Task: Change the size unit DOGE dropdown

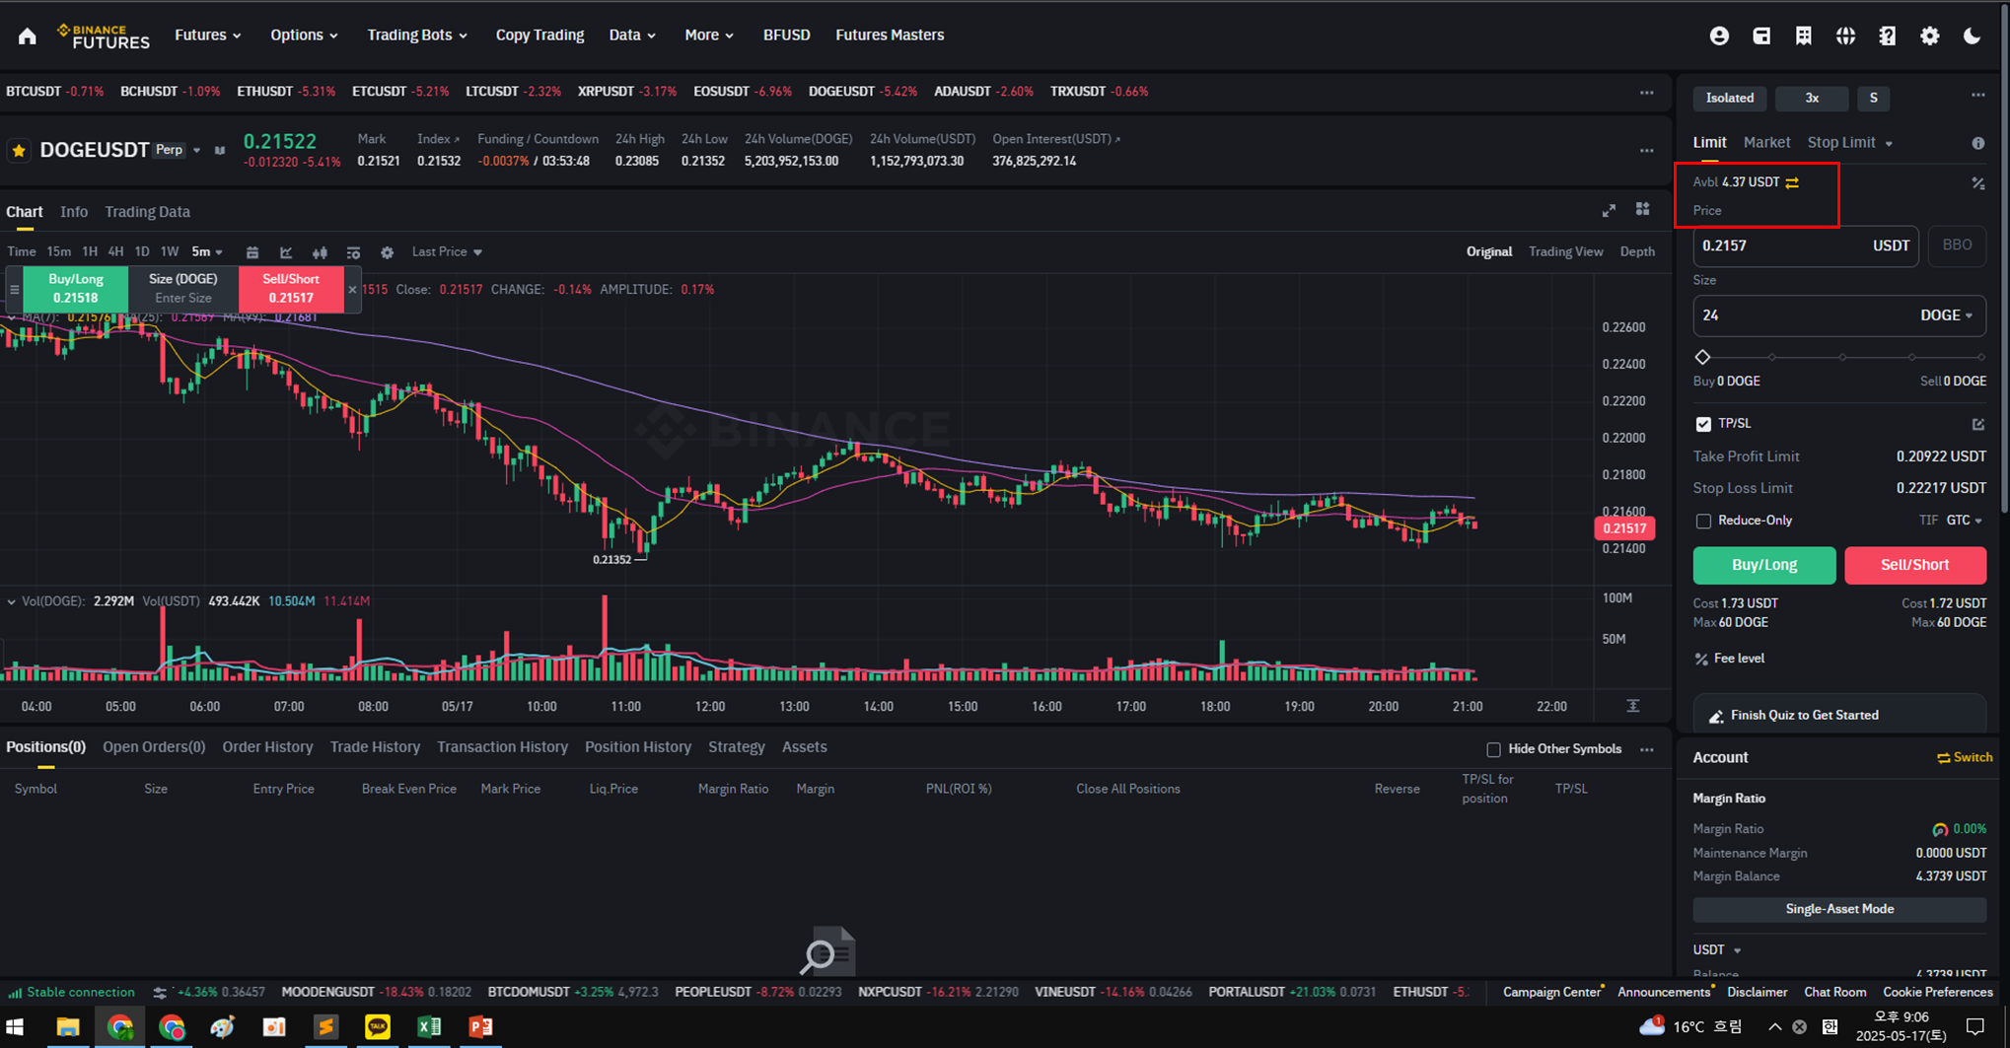Action: (1946, 315)
